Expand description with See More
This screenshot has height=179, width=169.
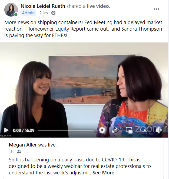click(103, 173)
